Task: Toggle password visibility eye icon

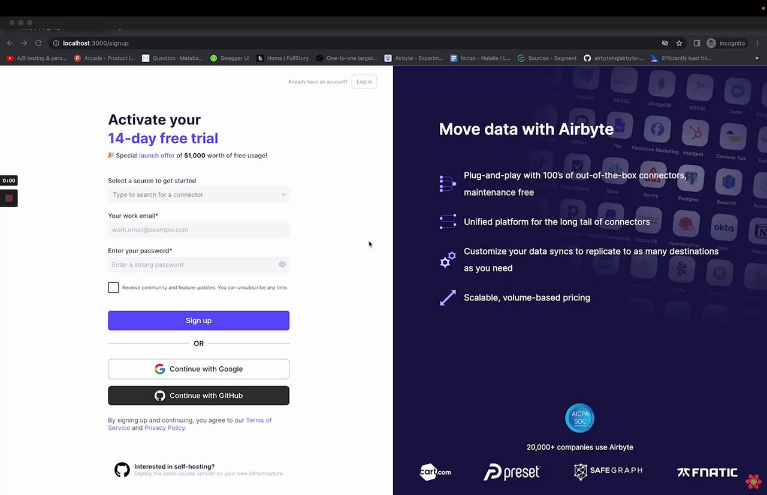Action: pos(282,265)
